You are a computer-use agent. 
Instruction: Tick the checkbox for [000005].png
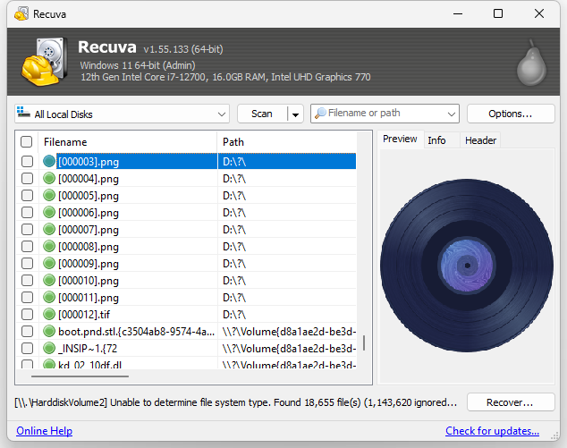[x=27, y=196]
